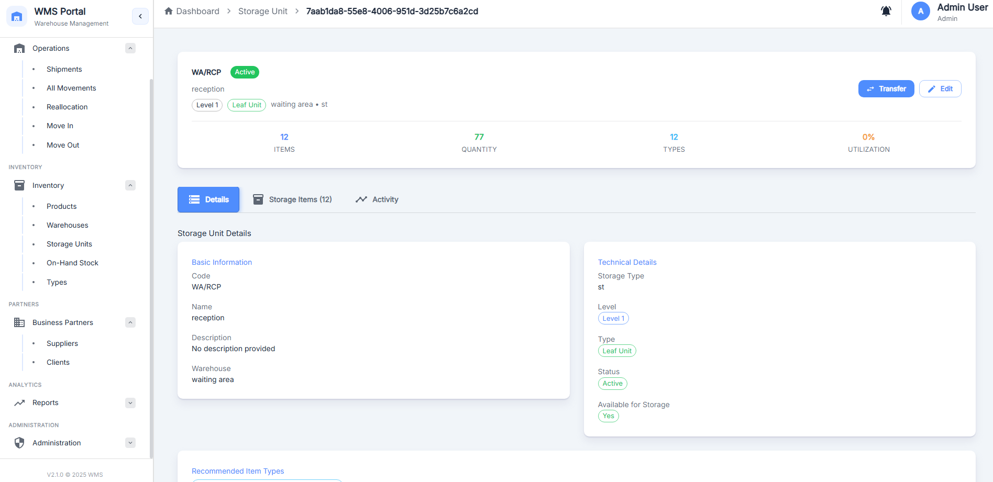The width and height of the screenshot is (993, 482).
Task: Click the Business Partners building icon
Action: pos(19,322)
